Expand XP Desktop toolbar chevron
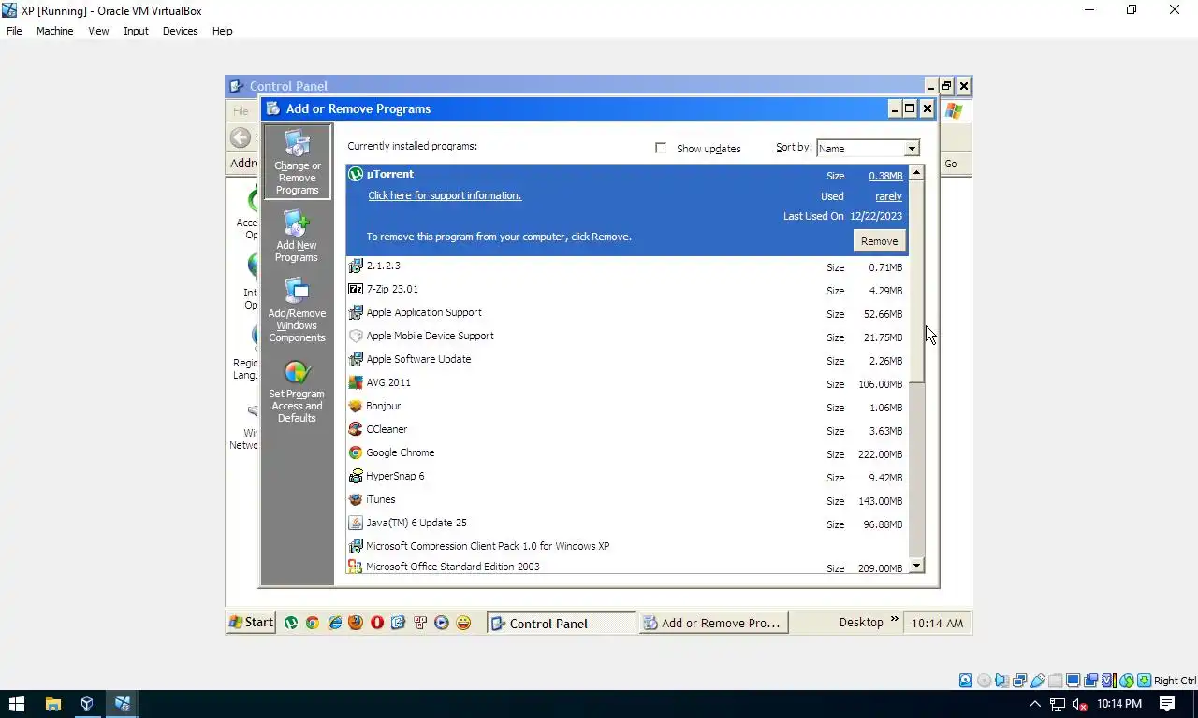1198x718 pixels. 894,620
